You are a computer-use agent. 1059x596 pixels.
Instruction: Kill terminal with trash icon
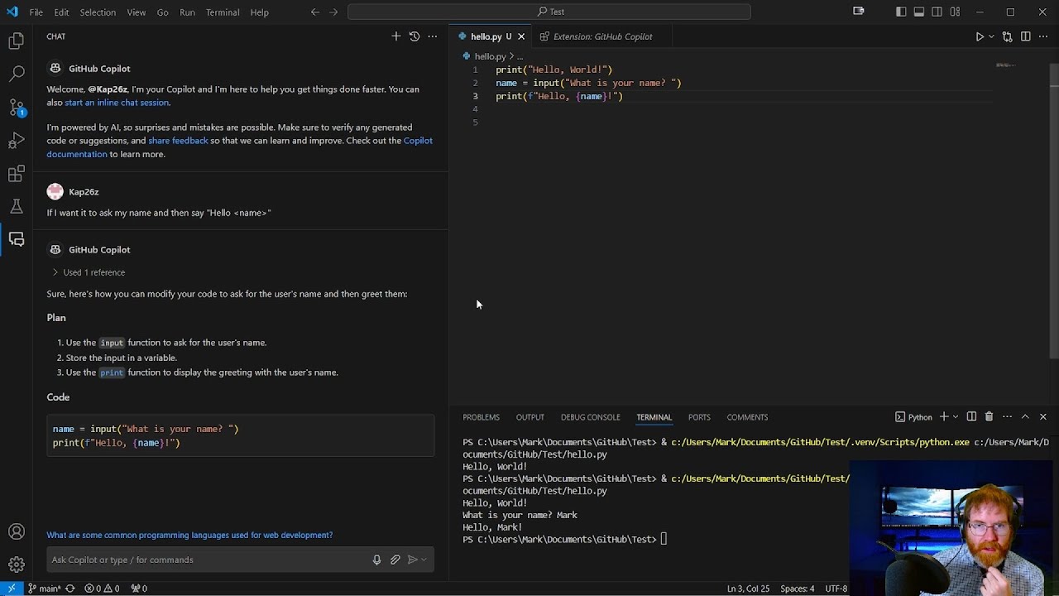click(989, 417)
